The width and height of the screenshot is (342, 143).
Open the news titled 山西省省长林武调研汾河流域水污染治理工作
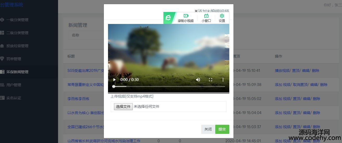[104, 141]
